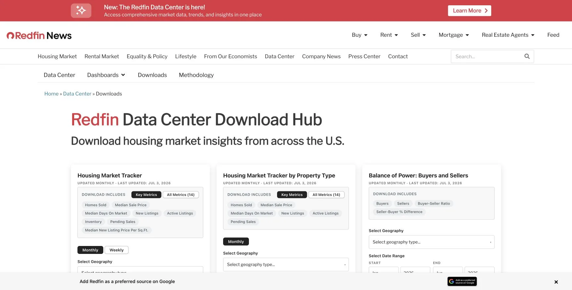Select the Downloads sub-navigation tab
This screenshot has height=290, width=572.
coord(152,75)
